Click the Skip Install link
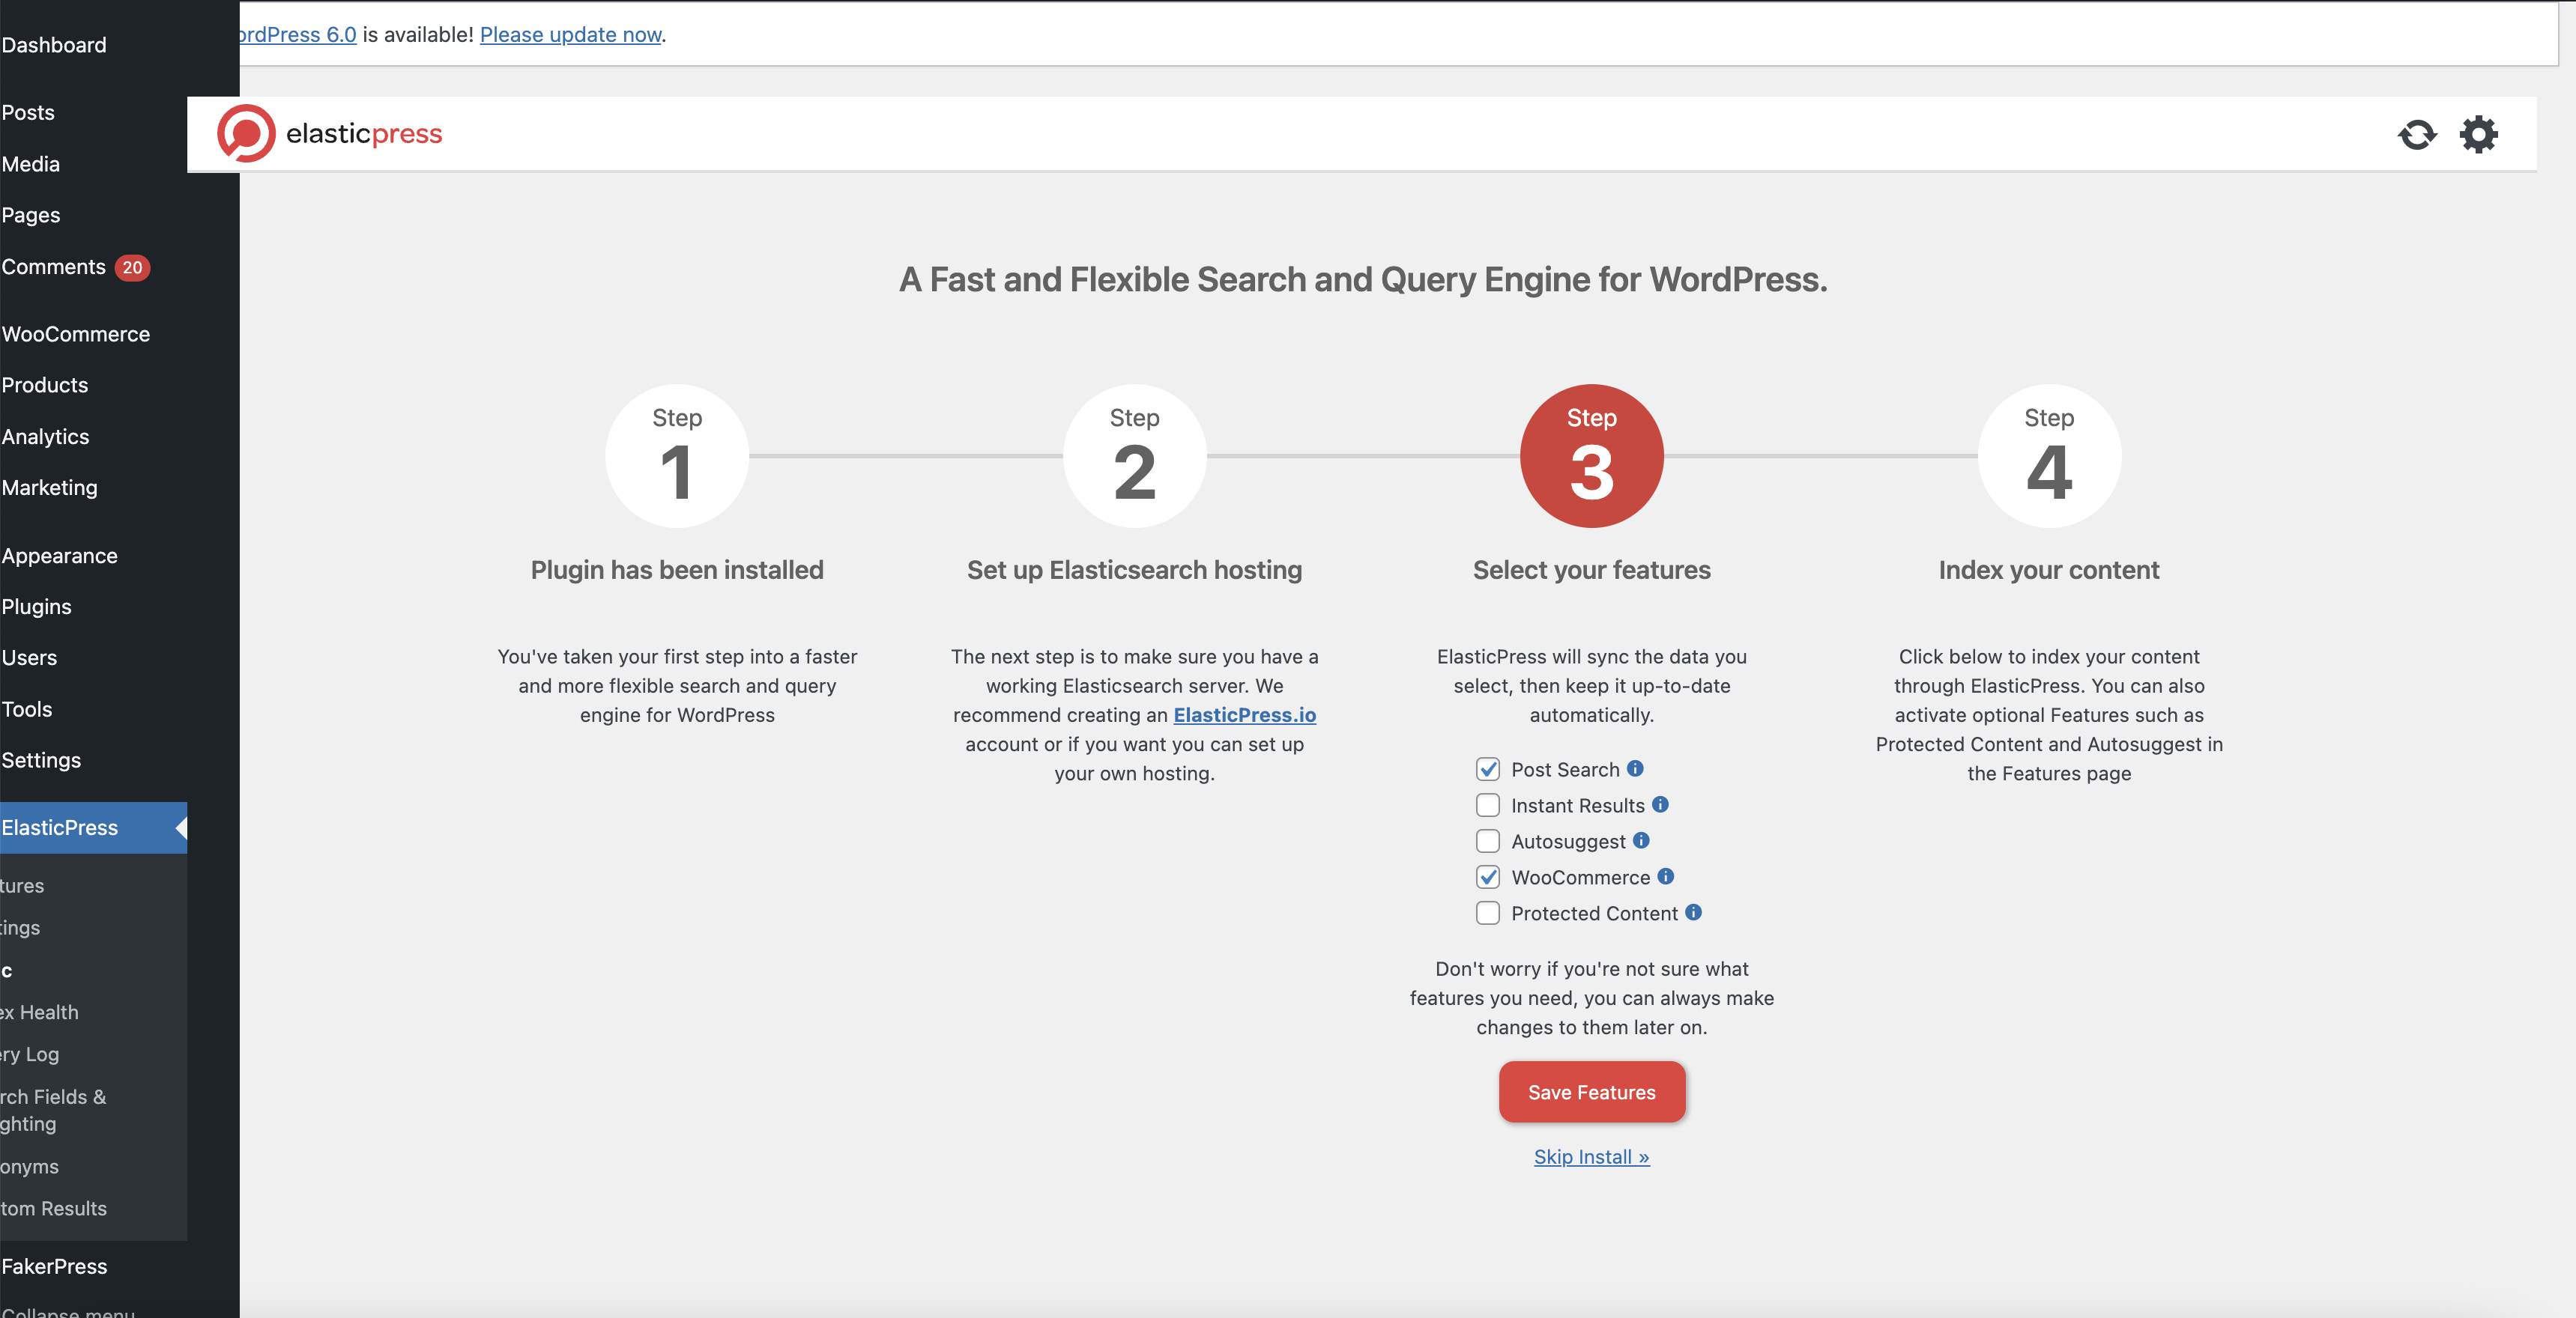The width and height of the screenshot is (2576, 1318). 1591,1156
